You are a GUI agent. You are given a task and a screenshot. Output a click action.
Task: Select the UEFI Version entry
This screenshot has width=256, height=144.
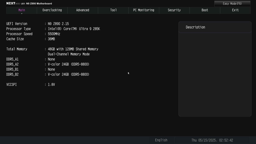click(38, 24)
